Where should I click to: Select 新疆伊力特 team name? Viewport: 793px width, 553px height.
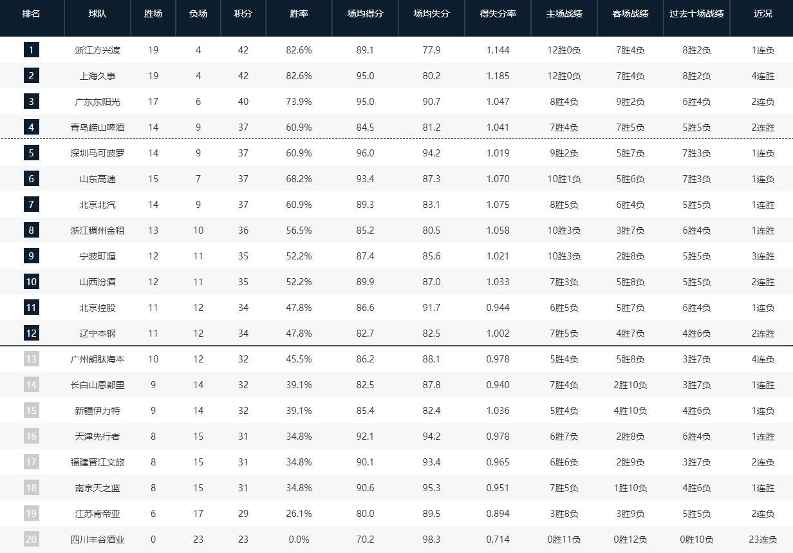pyautogui.click(x=97, y=411)
